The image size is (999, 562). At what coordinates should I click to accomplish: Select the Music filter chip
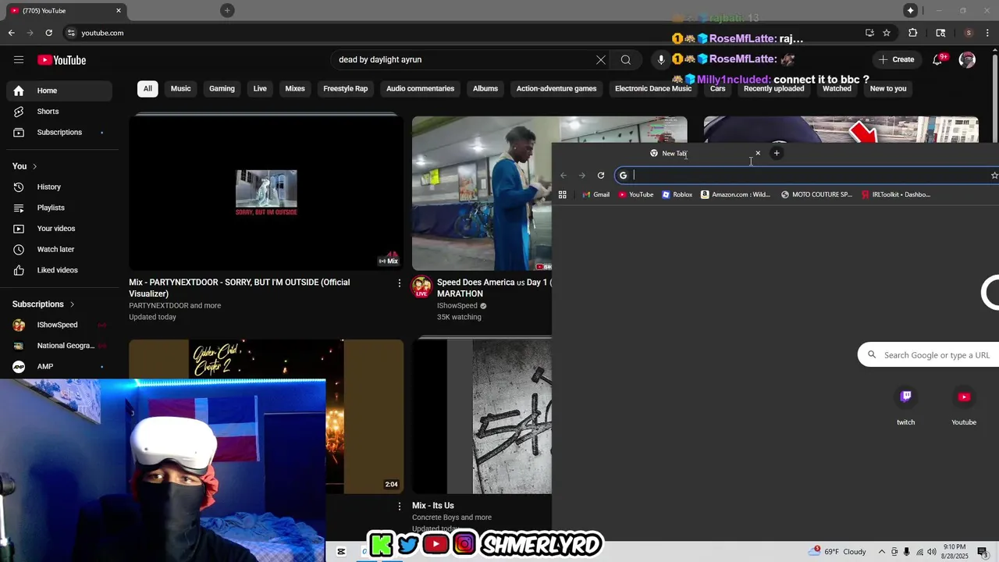pyautogui.click(x=180, y=89)
